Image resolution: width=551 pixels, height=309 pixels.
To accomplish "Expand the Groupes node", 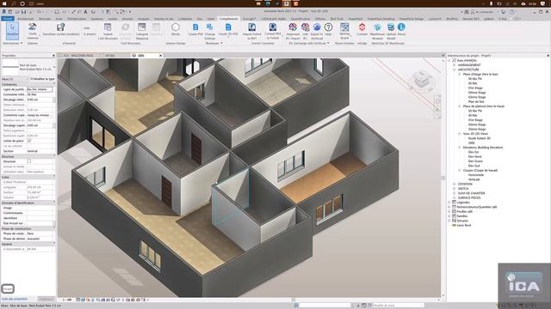I will pyautogui.click(x=449, y=221).
